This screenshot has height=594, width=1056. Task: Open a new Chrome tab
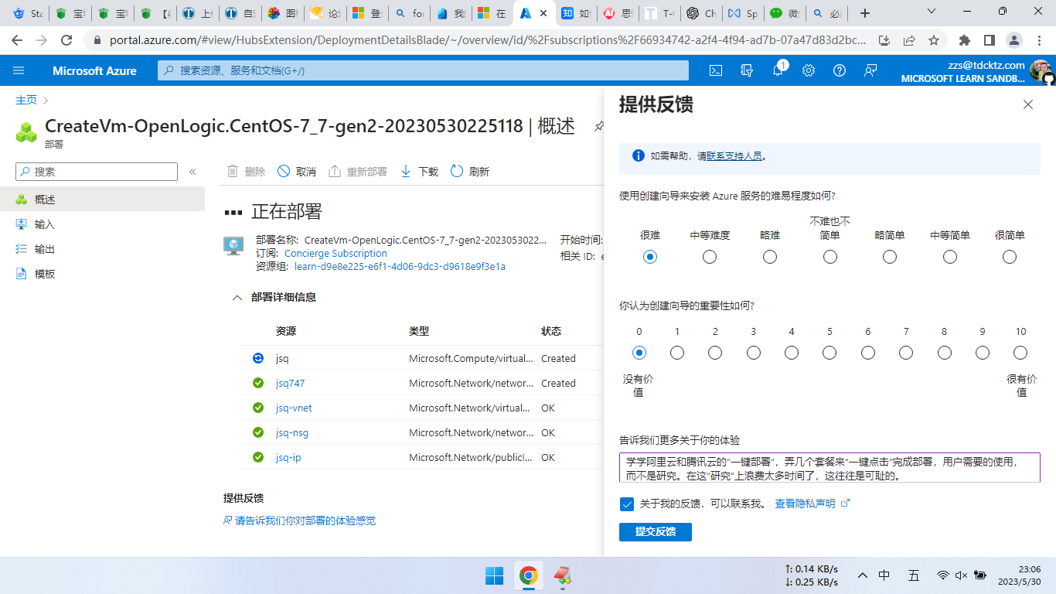865,13
